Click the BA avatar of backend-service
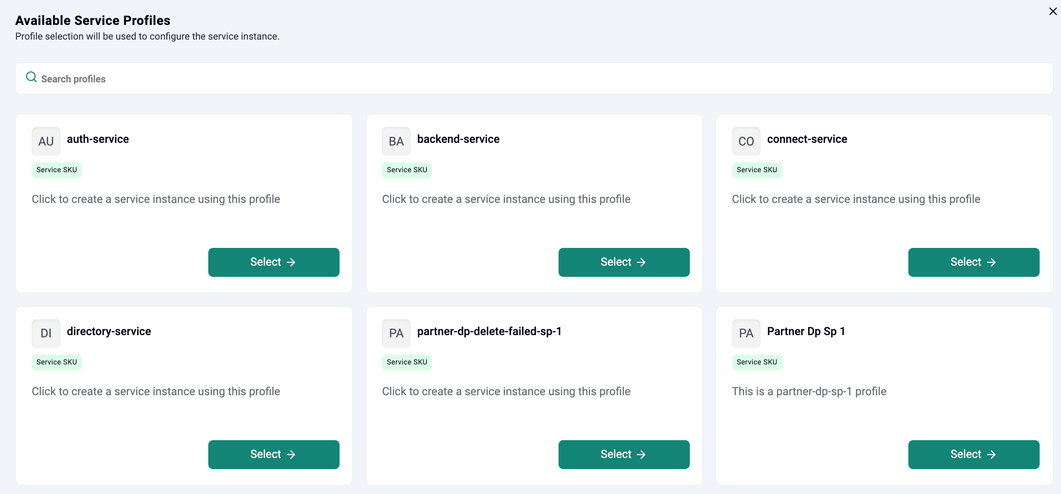 tap(396, 142)
